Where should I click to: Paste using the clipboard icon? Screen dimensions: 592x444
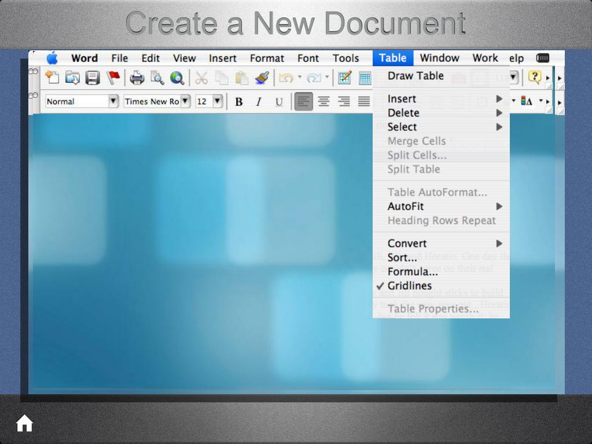coord(242,78)
